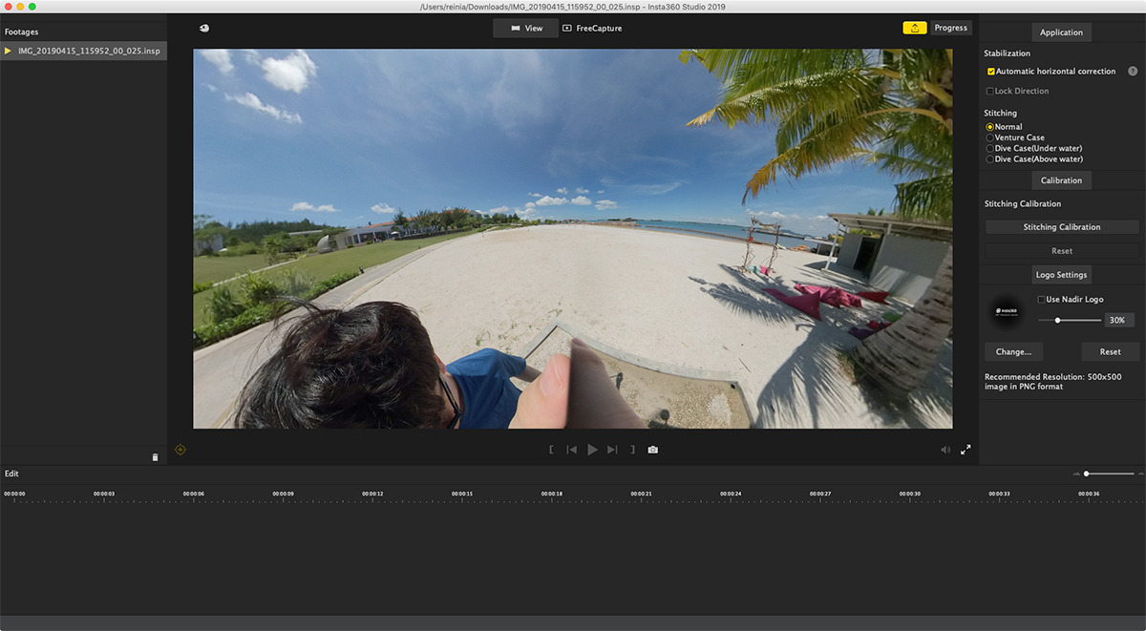Click Reset under Stitching Calibration
The width and height of the screenshot is (1146, 631).
(x=1062, y=251)
